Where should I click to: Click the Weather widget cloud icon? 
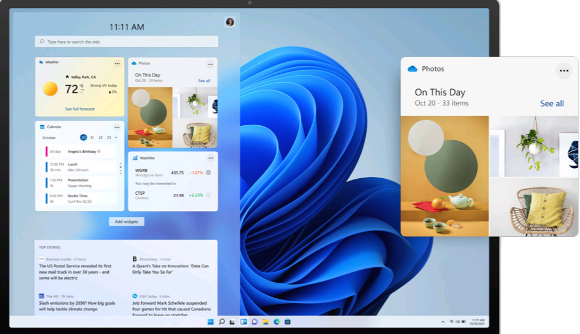coord(41,62)
